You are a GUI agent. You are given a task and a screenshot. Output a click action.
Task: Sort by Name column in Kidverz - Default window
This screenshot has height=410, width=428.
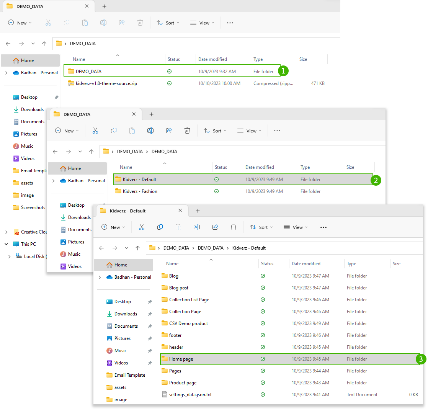172,264
